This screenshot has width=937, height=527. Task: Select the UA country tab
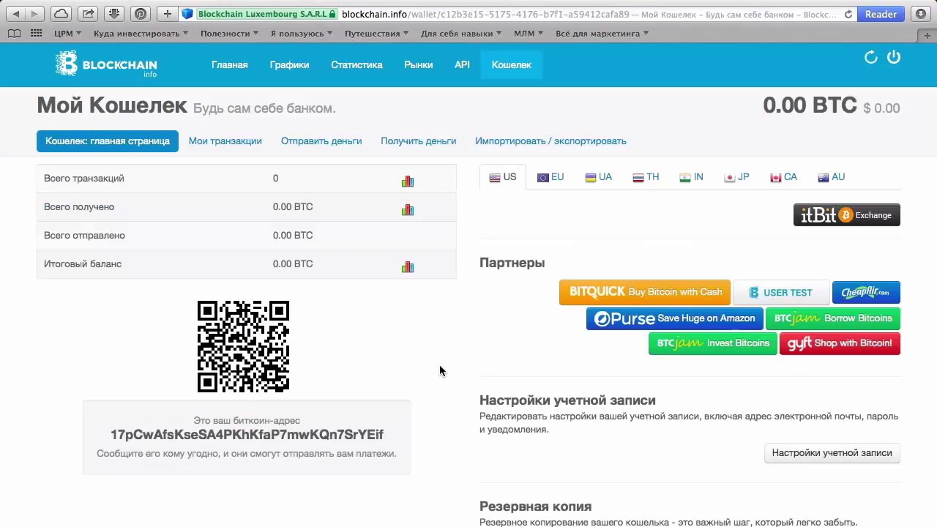598,177
